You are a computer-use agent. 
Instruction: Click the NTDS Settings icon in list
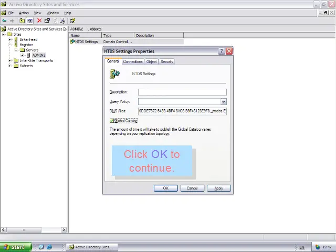pyautogui.click(x=72, y=41)
